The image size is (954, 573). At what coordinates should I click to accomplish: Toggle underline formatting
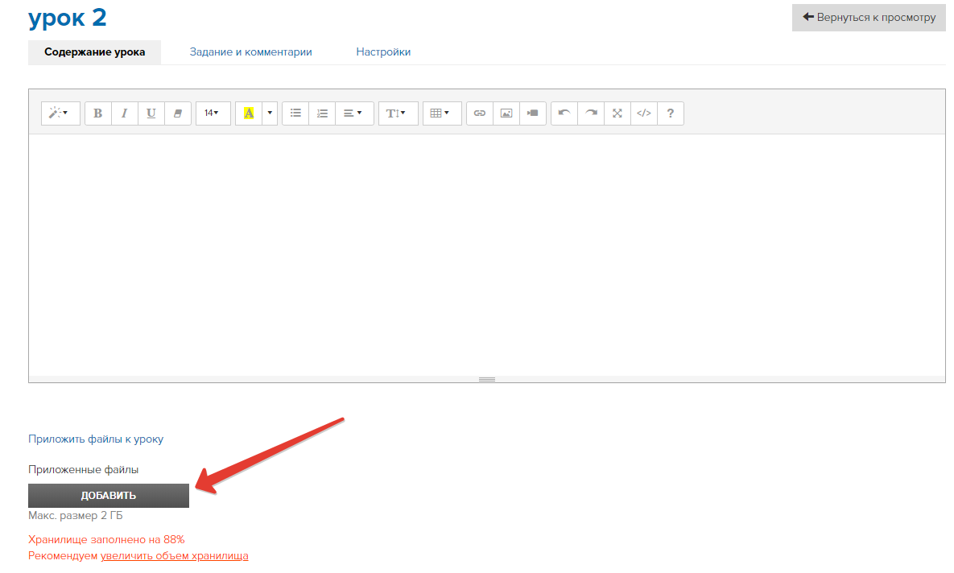(151, 113)
